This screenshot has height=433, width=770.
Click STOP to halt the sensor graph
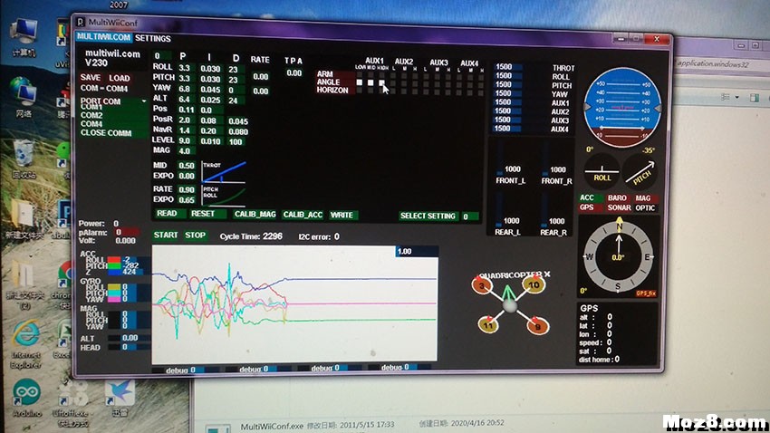pyautogui.click(x=195, y=236)
